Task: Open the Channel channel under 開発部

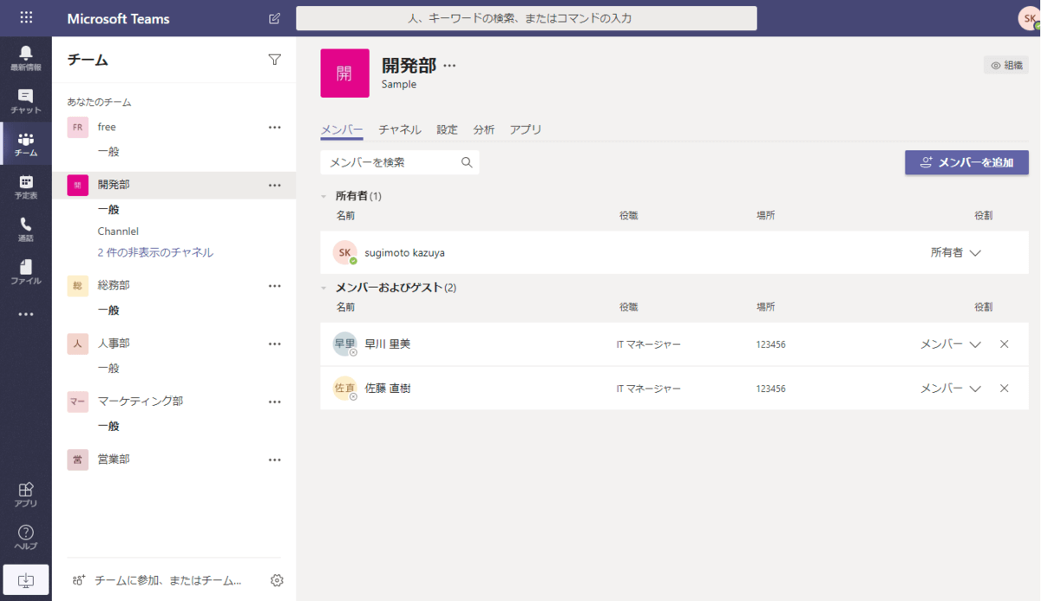Action: tap(118, 232)
